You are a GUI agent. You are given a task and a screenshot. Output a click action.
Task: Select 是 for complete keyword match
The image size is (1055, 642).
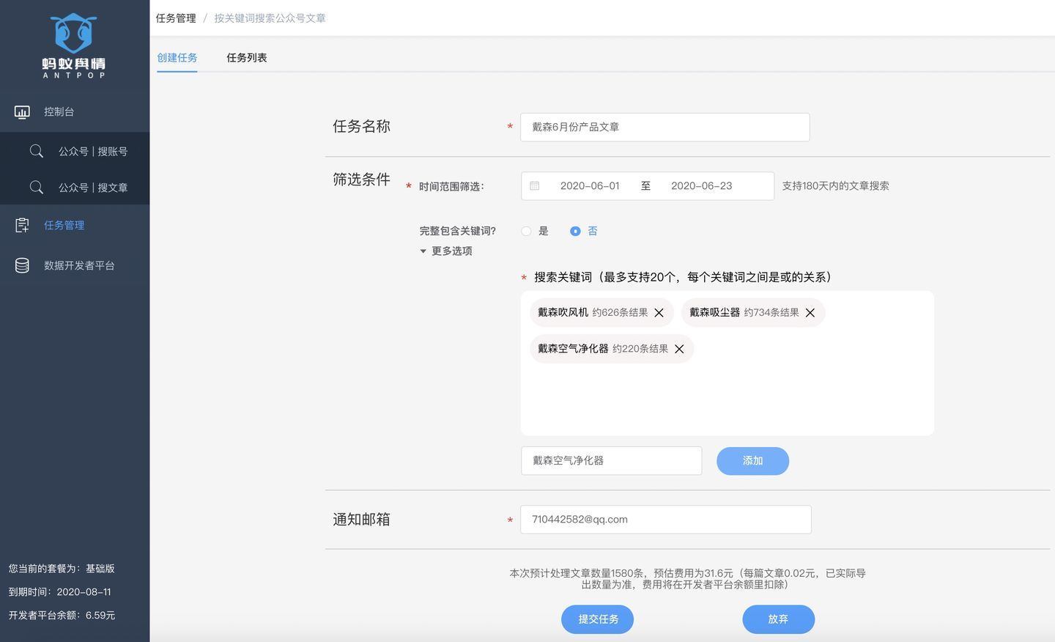[x=526, y=231]
